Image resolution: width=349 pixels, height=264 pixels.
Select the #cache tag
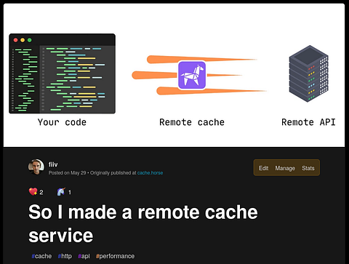41,256
